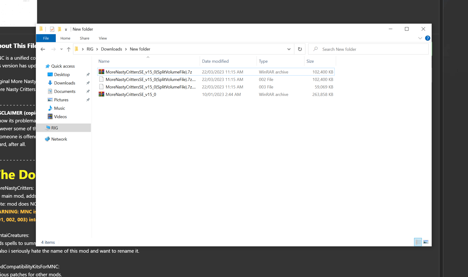The height and width of the screenshot is (277, 468).
Task: Minimize the New folder Explorer window
Action: [391, 29]
